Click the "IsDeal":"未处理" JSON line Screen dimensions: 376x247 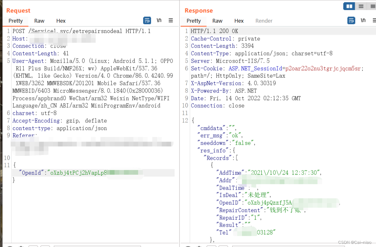click(243, 195)
